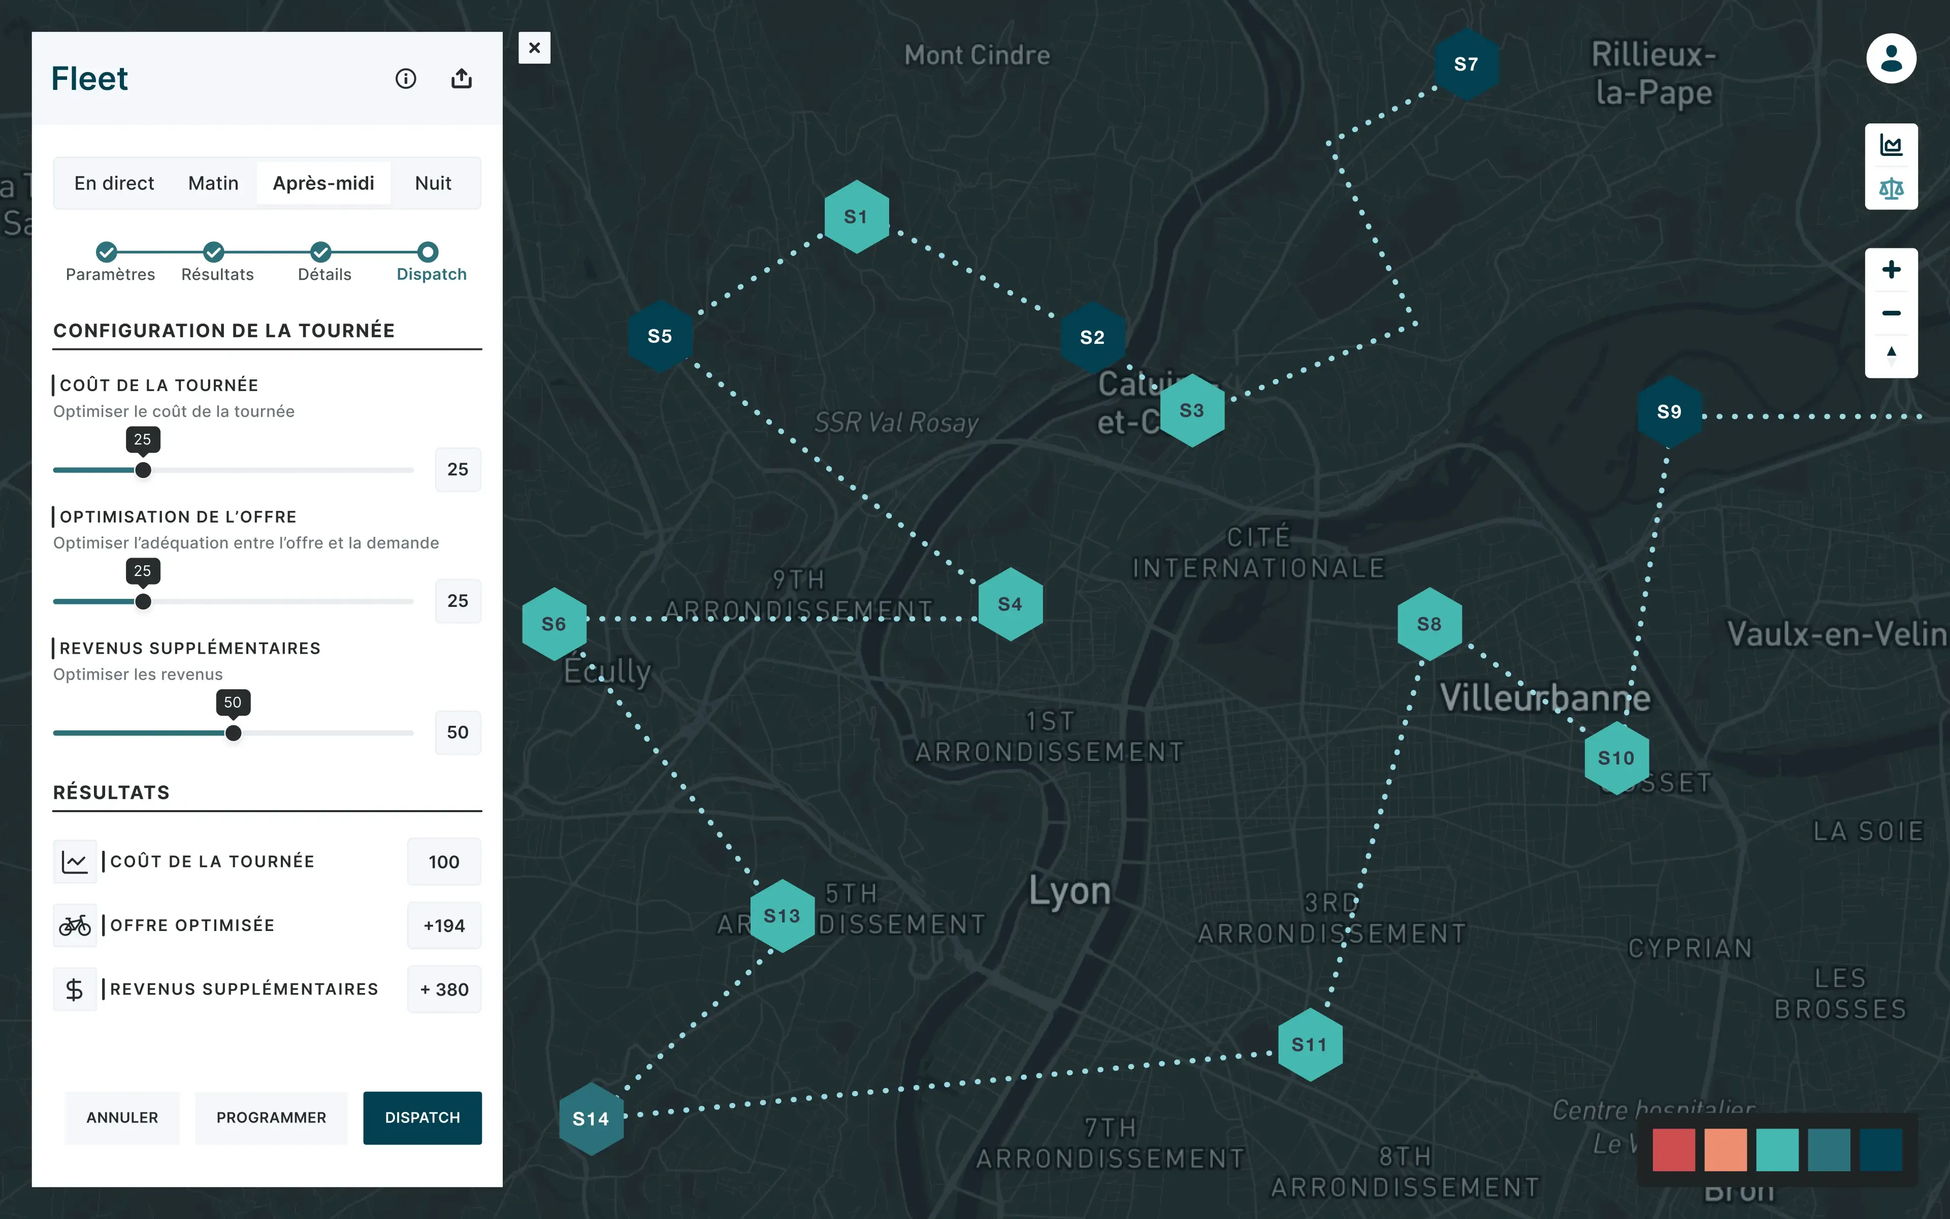1950x1219 pixels.
Task: Click the export/share icon beside Fleet title
Action: (462, 77)
